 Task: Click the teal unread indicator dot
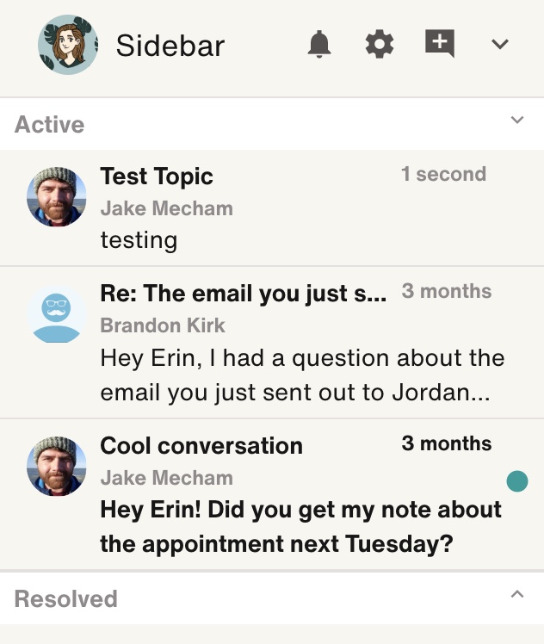[517, 481]
